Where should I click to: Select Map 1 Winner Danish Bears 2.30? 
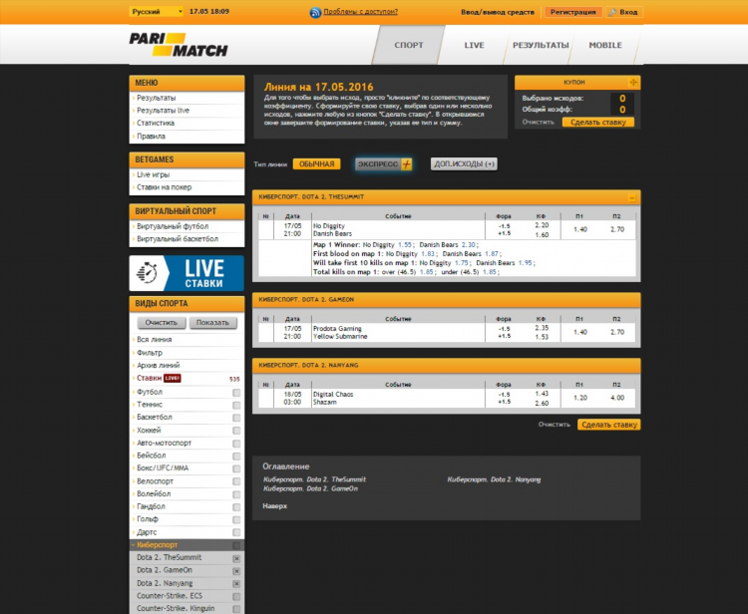pos(469,245)
